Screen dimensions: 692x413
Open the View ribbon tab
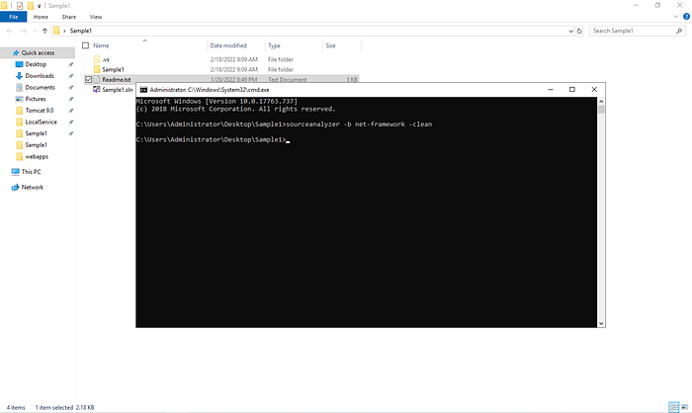96,17
